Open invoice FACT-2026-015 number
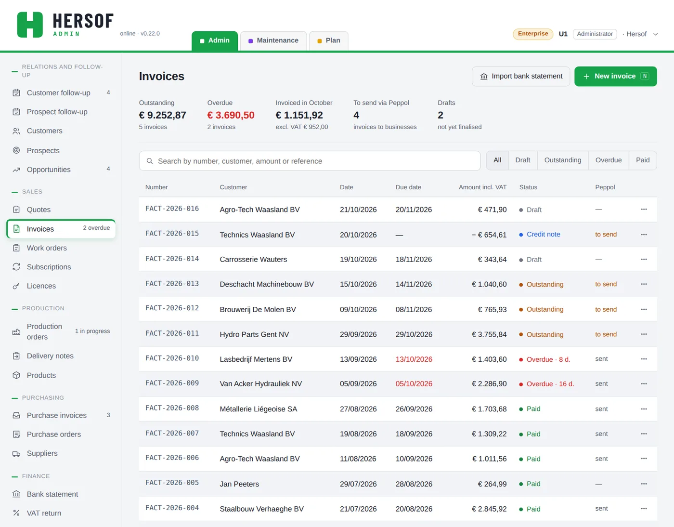674x527 pixels. coord(172,234)
